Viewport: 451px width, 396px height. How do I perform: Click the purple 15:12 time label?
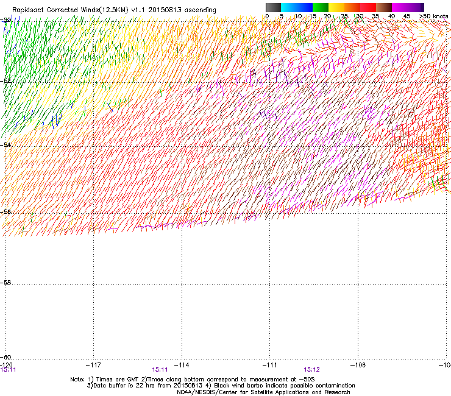312,370
